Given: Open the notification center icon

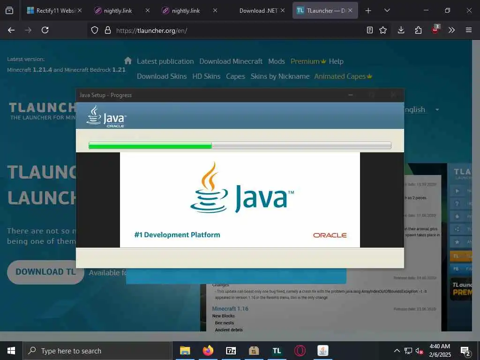Looking at the screenshot, I should click(466, 352).
